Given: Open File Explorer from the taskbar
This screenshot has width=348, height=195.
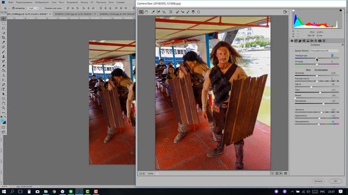Looking at the screenshot, I should point(46,191).
